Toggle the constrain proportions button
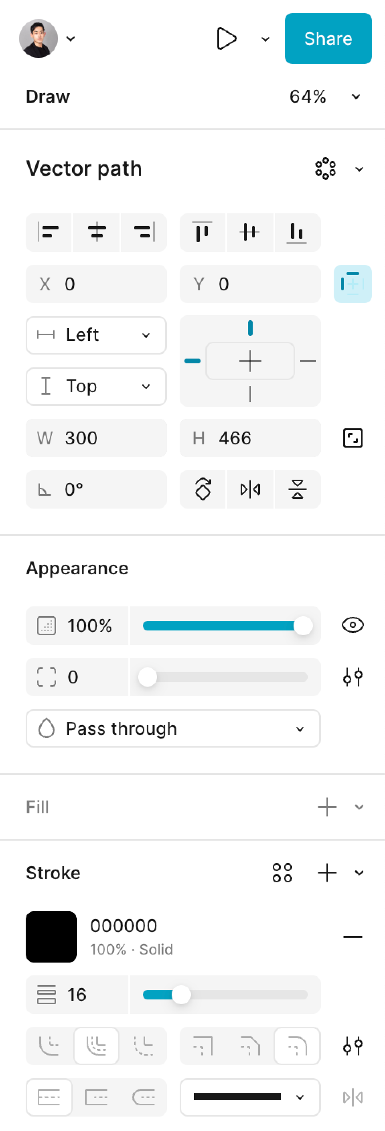Viewport: 385px width, 1131px height. [x=353, y=438]
